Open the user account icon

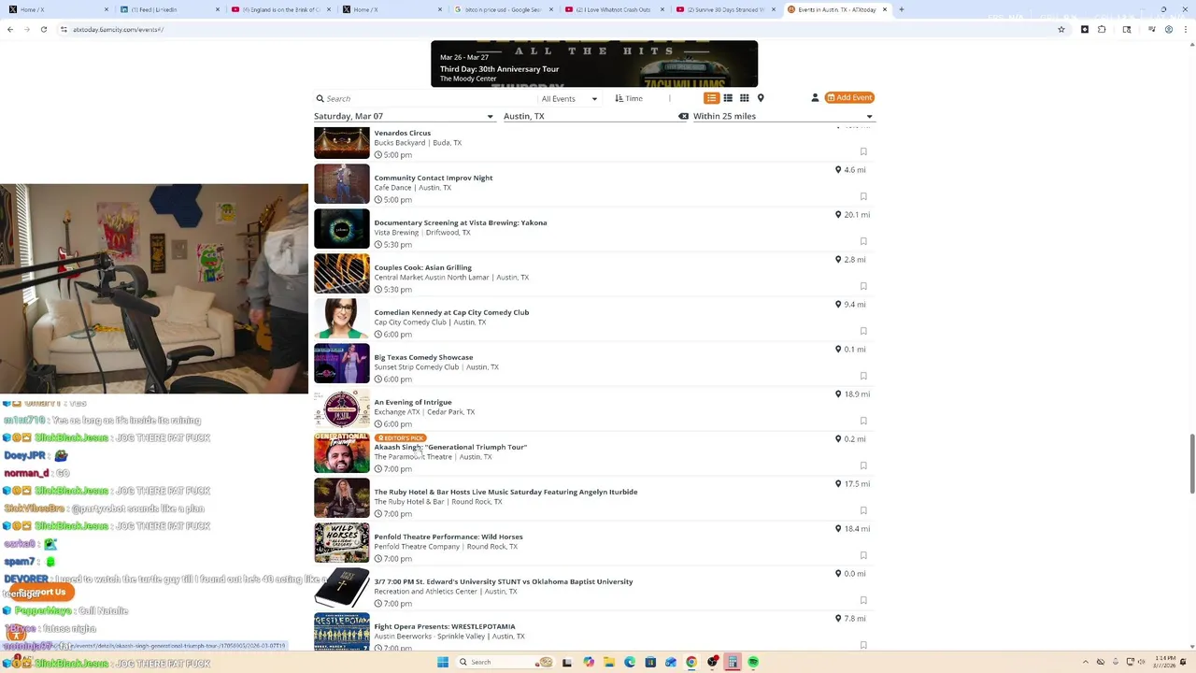click(815, 98)
